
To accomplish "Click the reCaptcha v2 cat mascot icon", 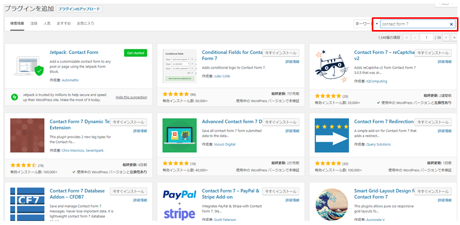I will point(332,66).
